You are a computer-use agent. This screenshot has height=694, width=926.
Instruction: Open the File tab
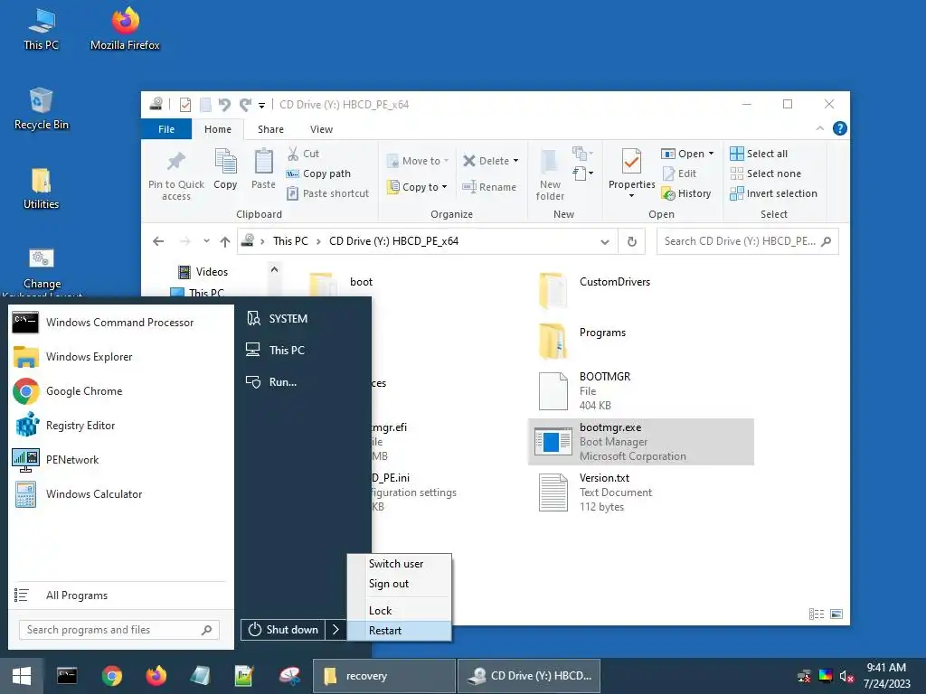(x=166, y=128)
